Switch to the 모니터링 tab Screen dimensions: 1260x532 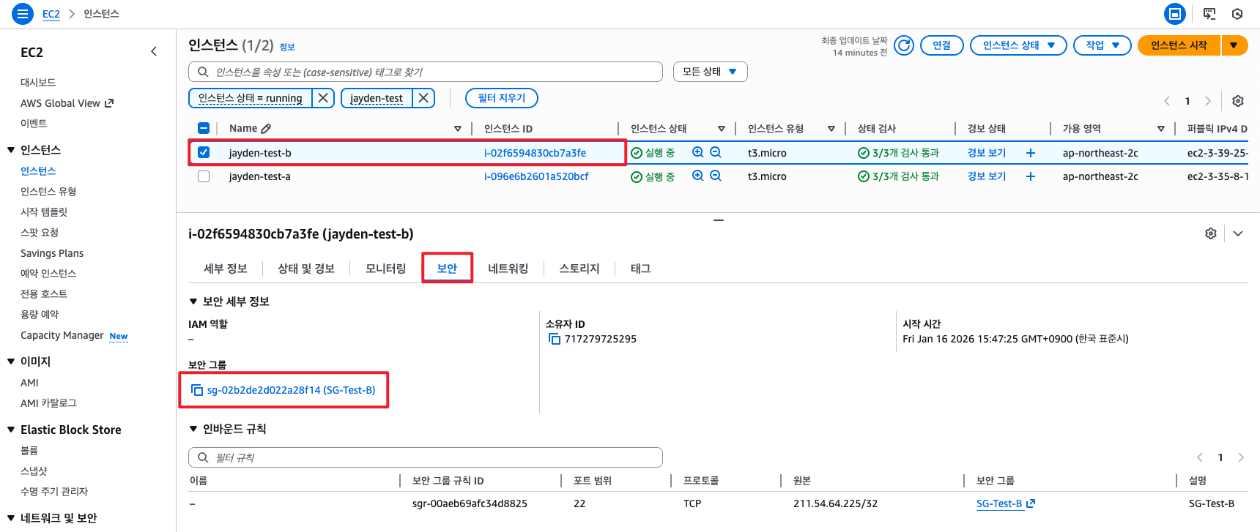[386, 269]
